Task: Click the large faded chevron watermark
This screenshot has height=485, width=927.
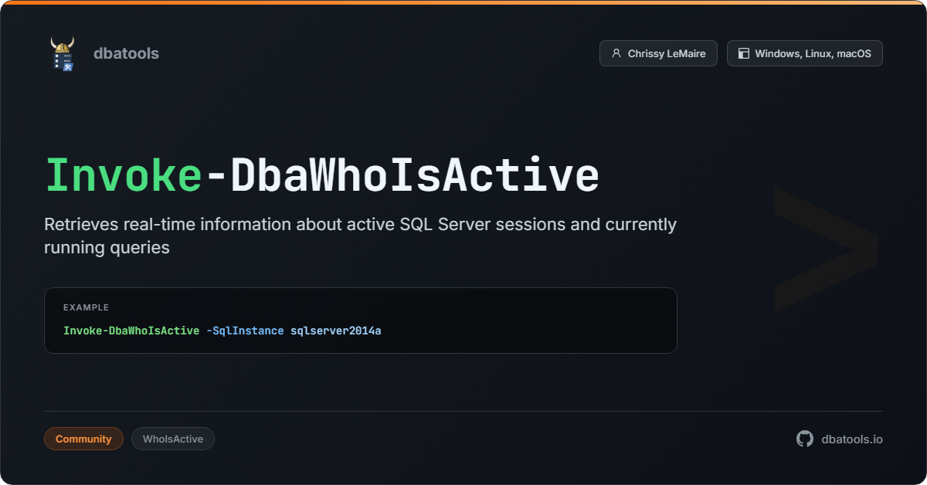Action: [x=825, y=249]
